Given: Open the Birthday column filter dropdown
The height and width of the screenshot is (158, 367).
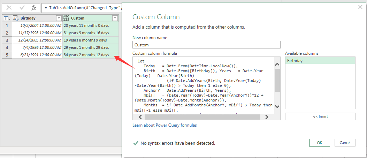Looking at the screenshot, I should tap(58, 18).
